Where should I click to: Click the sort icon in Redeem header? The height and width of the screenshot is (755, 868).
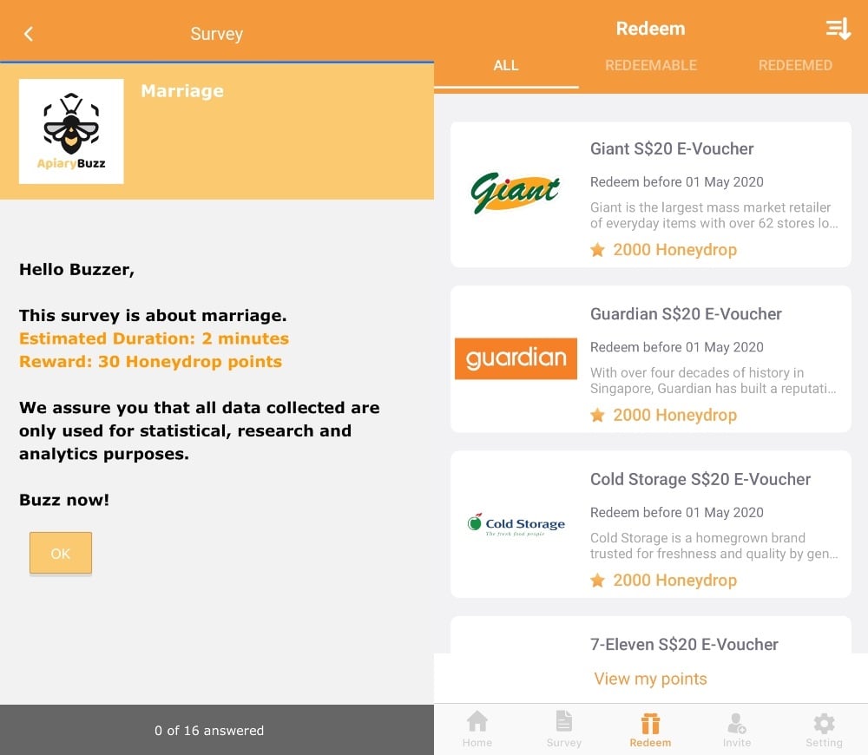(838, 29)
